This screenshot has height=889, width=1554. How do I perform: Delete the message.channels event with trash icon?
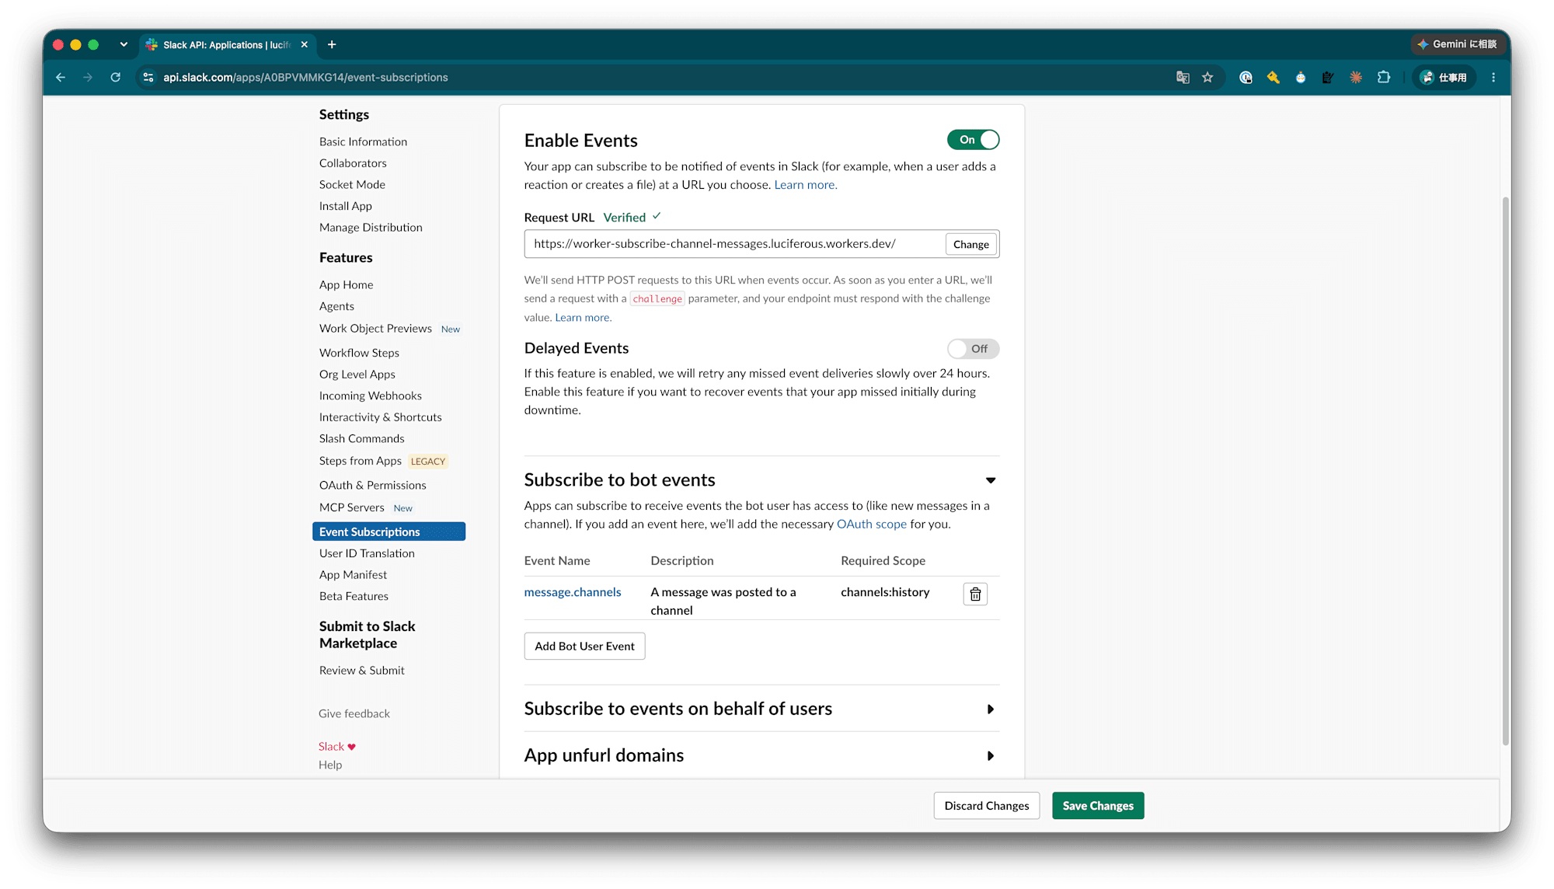click(x=975, y=594)
